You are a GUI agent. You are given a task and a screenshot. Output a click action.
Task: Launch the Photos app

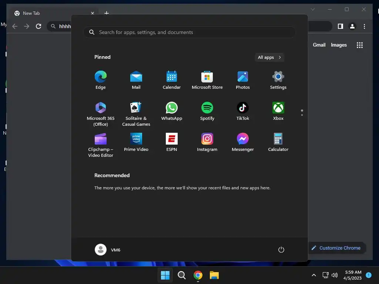coord(243,80)
